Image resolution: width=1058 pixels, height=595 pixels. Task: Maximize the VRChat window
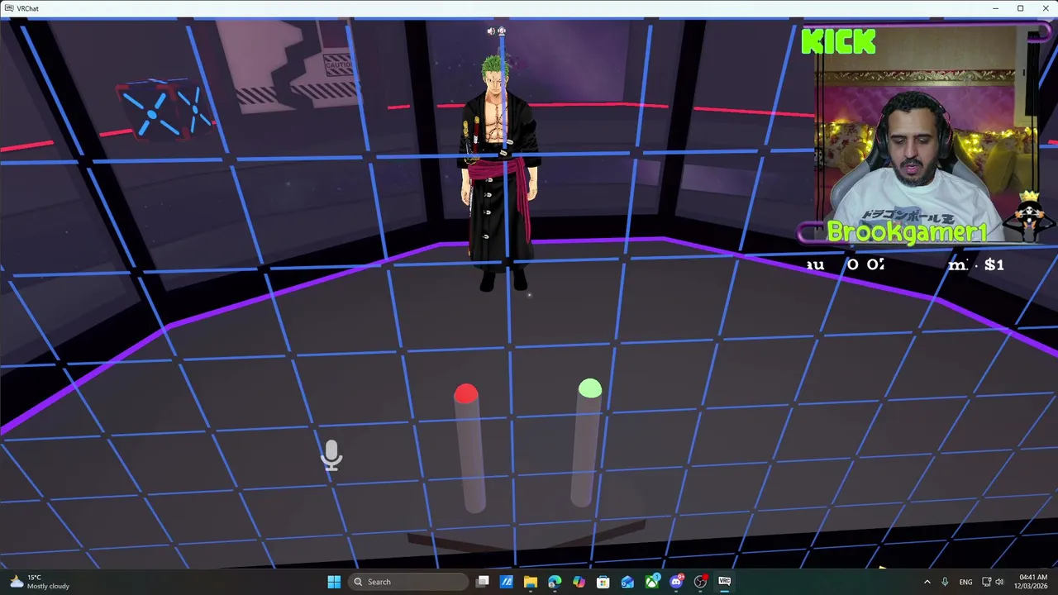click(1021, 8)
